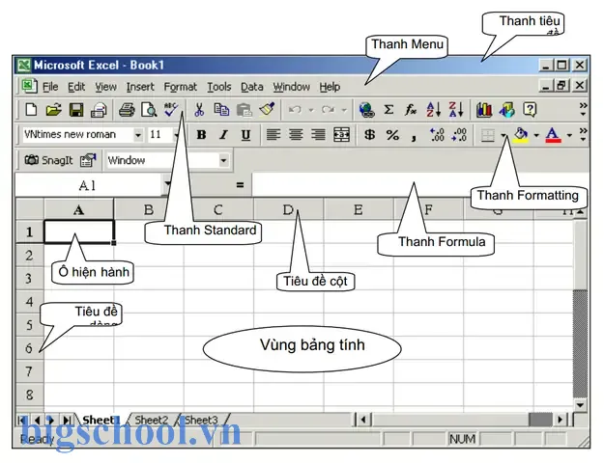Click the last-sheet tab navigation arrow
This screenshot has width=604, height=463.
[67, 420]
